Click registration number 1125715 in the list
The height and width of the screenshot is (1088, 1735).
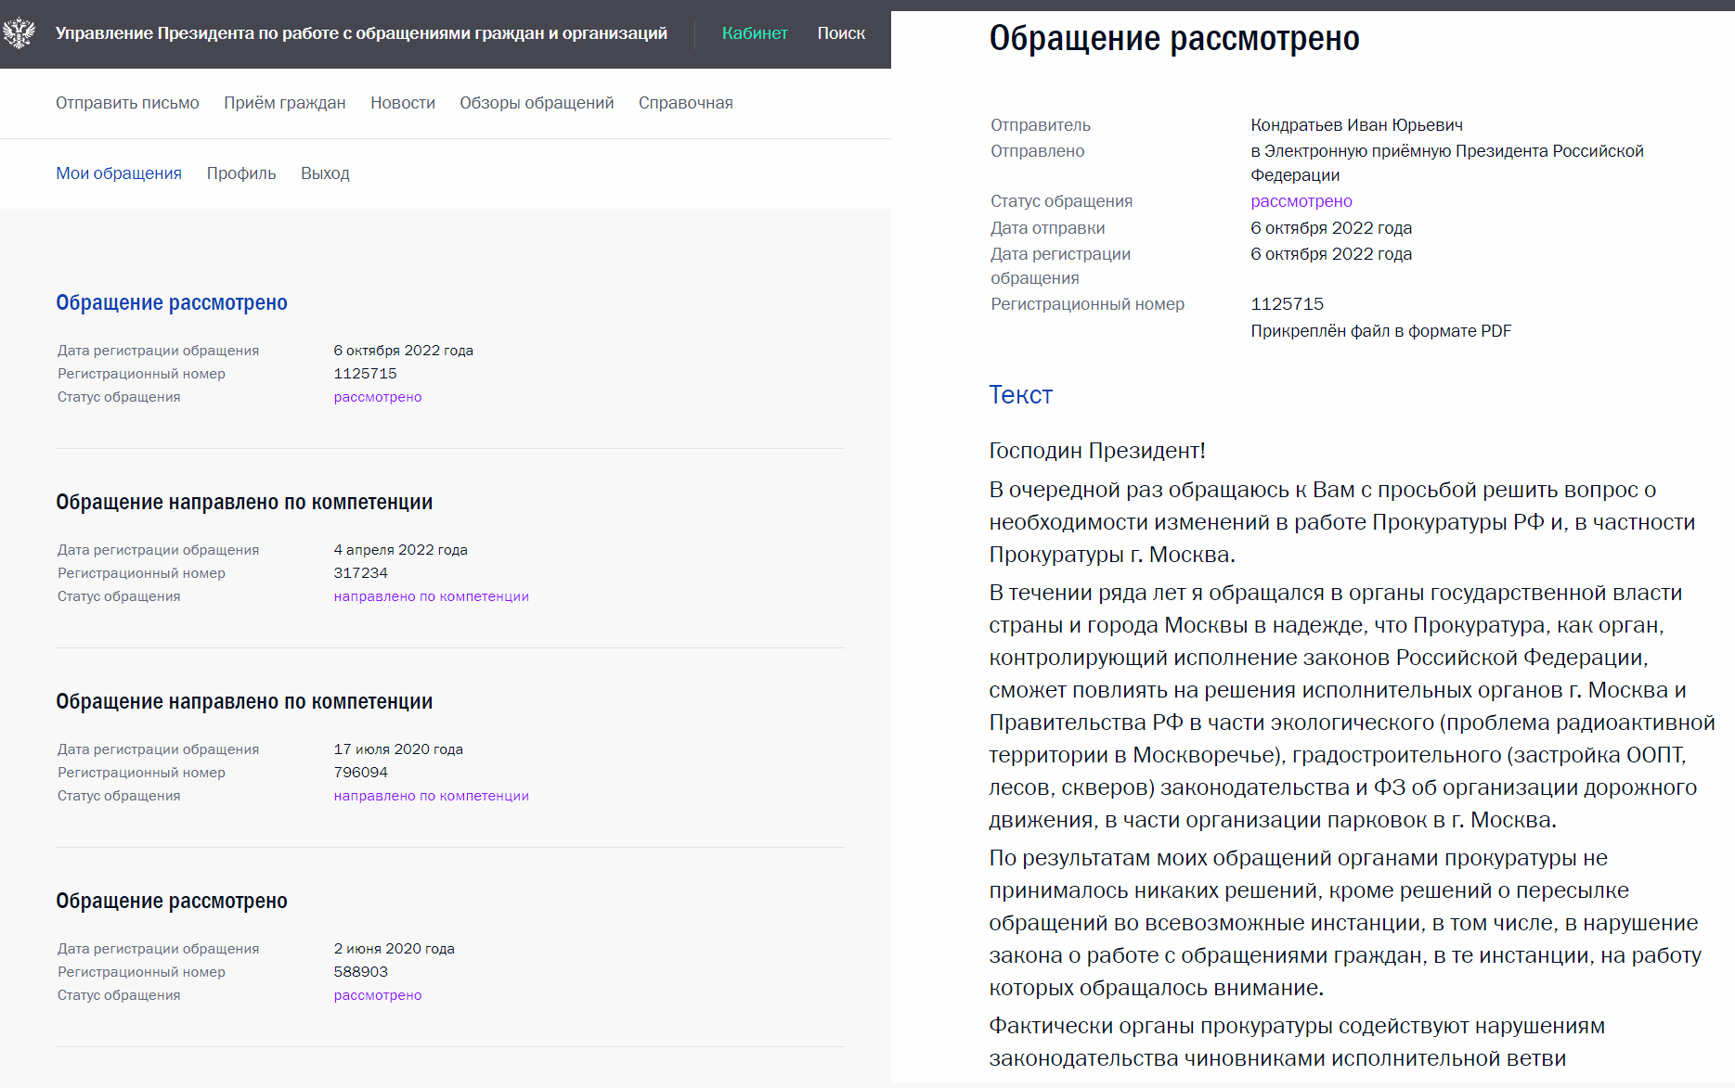coord(366,374)
